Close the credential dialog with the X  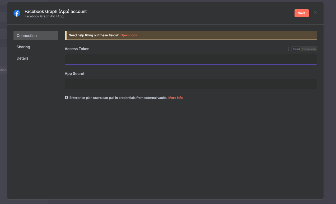315,12
